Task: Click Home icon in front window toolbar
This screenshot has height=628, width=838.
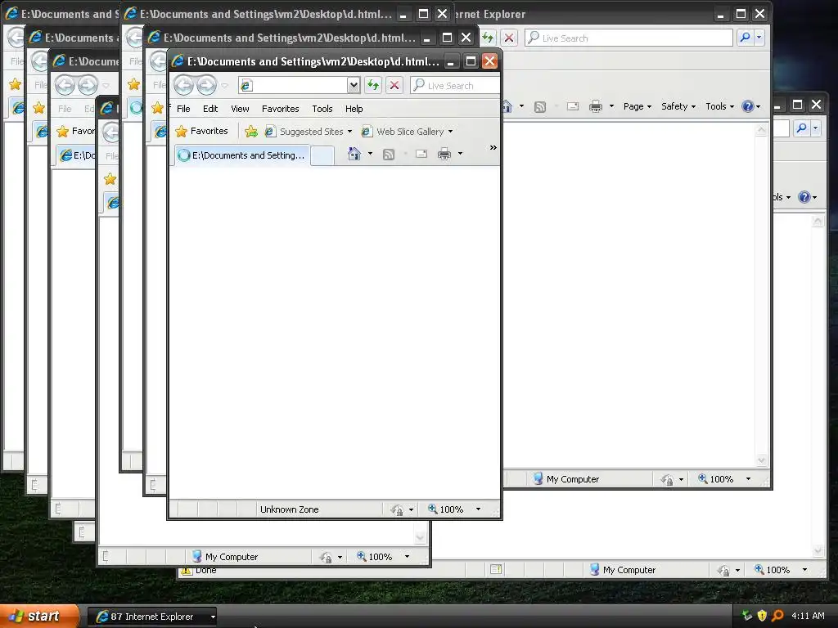Action: 354,154
